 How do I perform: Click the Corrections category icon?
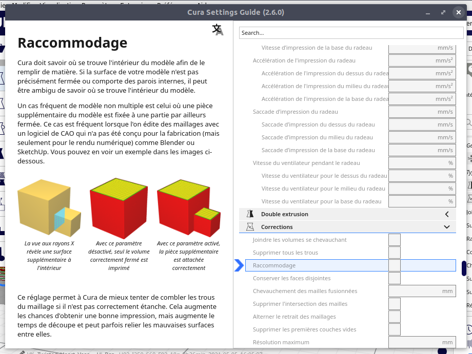250,227
